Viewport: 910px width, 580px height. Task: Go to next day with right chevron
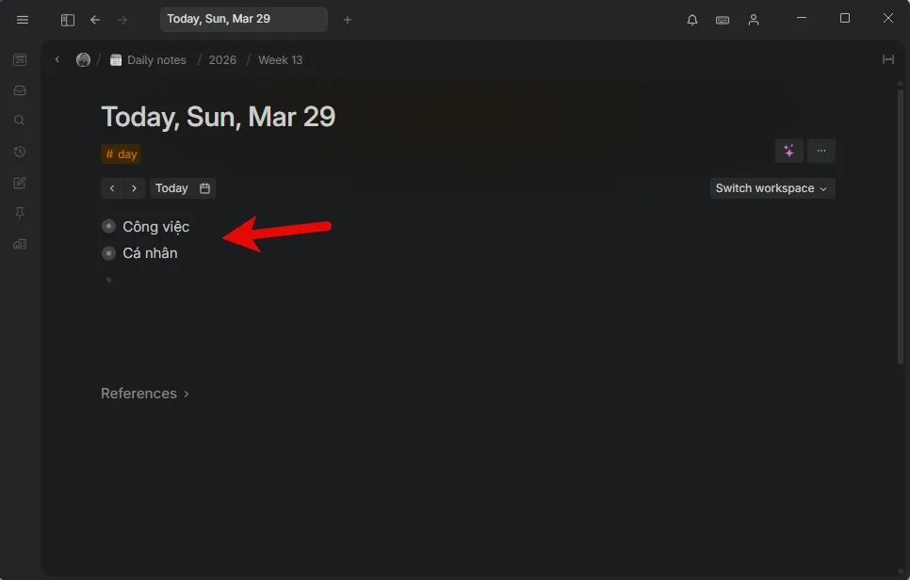[135, 188]
